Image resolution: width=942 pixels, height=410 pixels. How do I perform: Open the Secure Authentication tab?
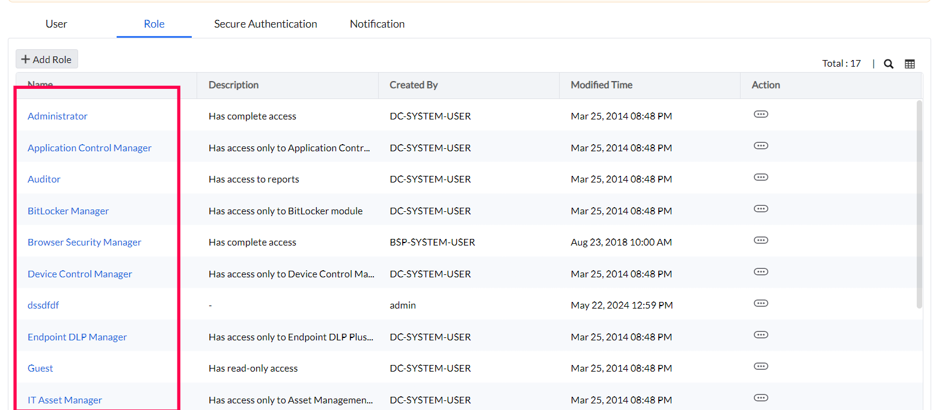[x=265, y=24]
